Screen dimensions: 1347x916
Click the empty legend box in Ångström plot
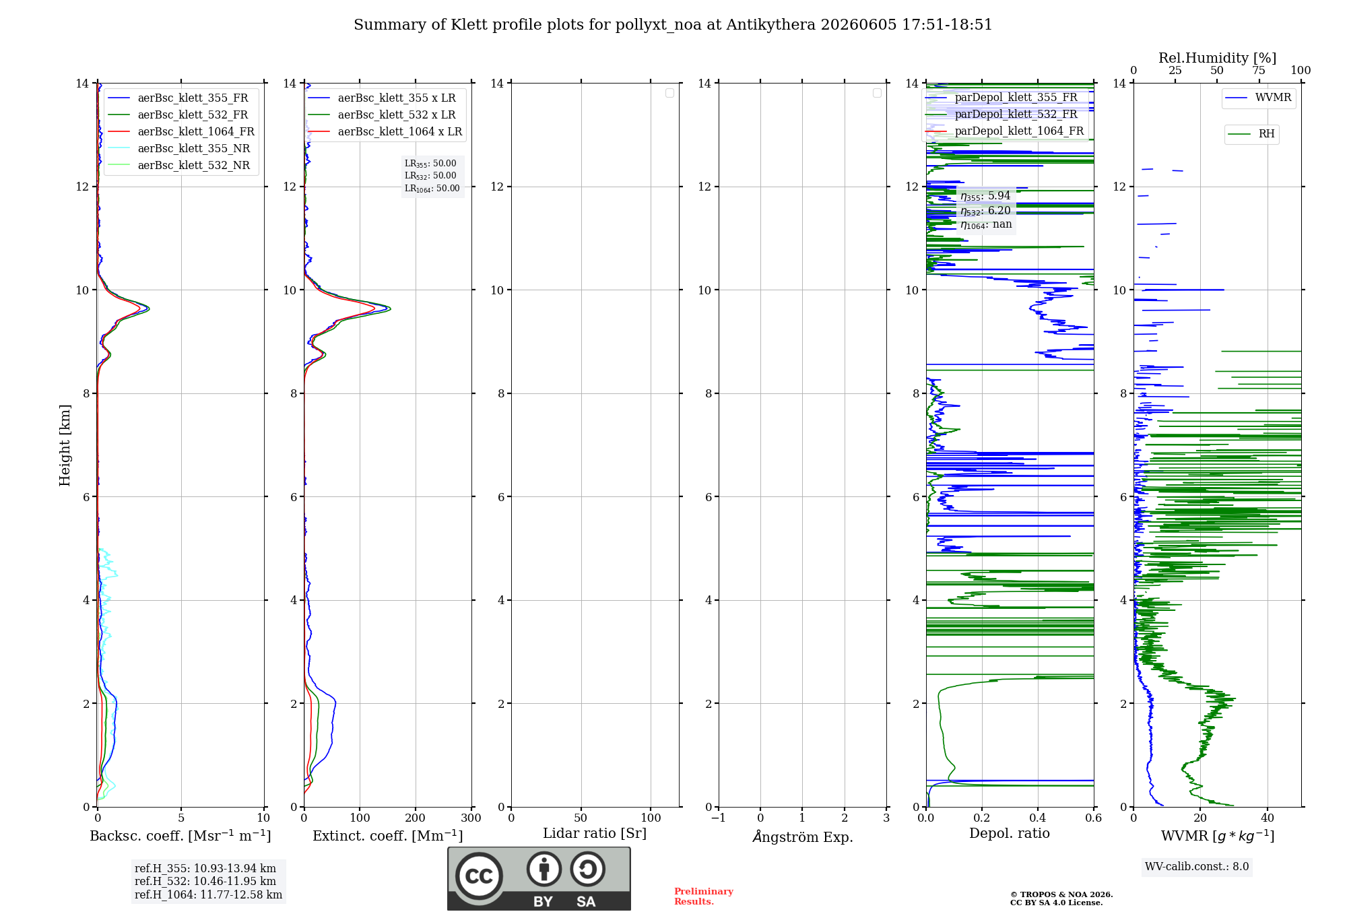[877, 93]
